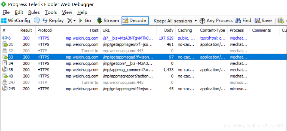
Task: Open the Tools menu
Action: coord(51,12)
